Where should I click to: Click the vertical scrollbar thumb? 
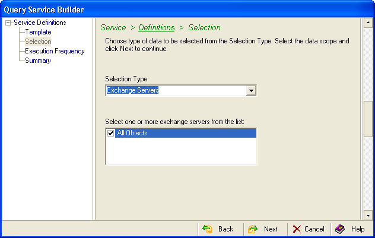pos(368,119)
